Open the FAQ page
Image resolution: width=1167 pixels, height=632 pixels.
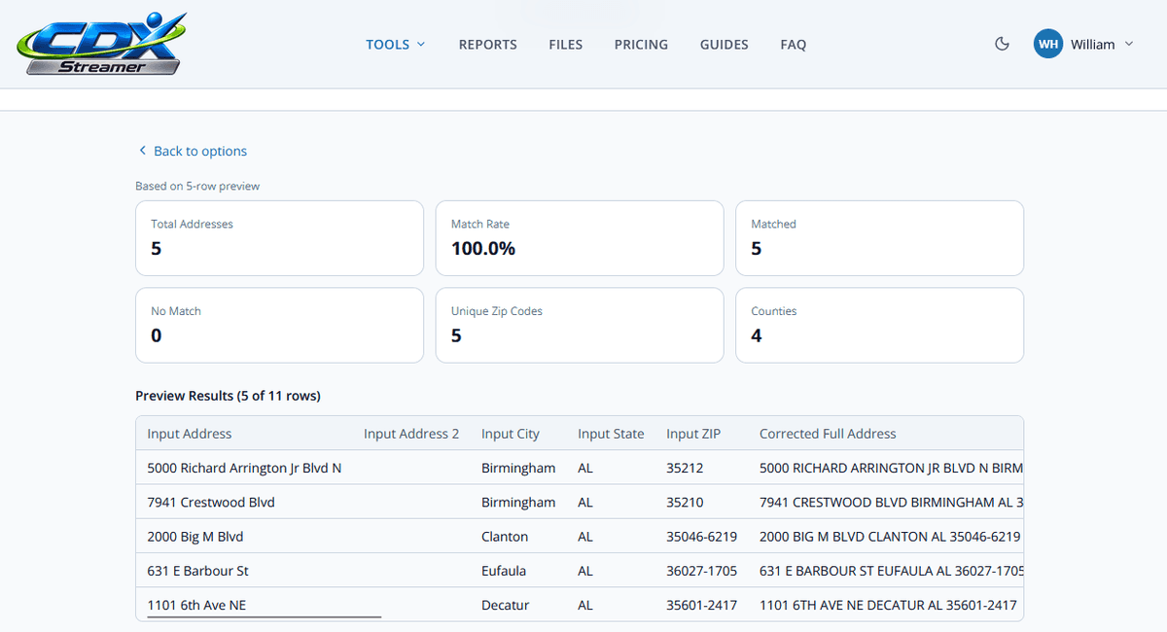click(794, 44)
